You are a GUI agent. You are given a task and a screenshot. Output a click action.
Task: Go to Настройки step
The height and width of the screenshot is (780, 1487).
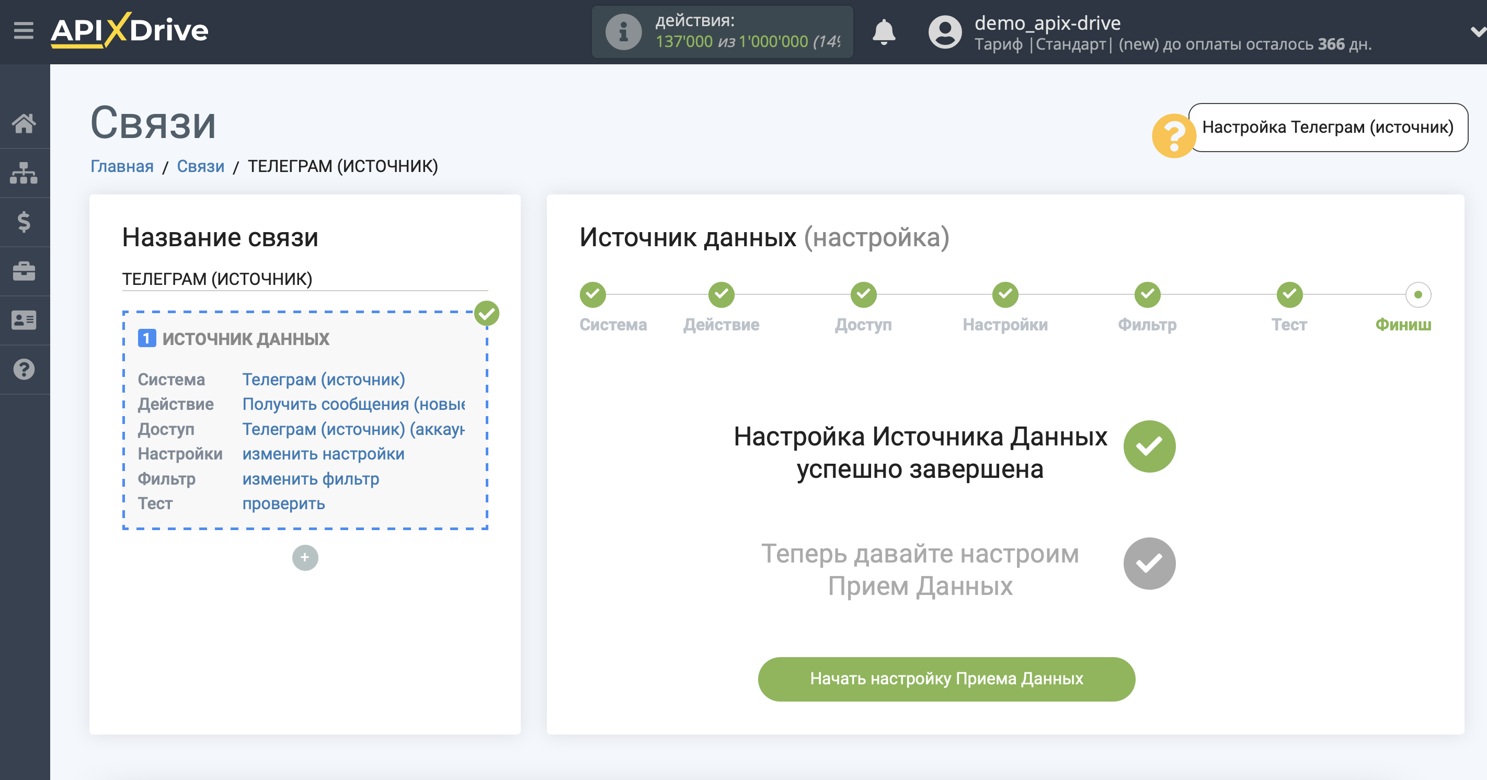click(x=1005, y=295)
